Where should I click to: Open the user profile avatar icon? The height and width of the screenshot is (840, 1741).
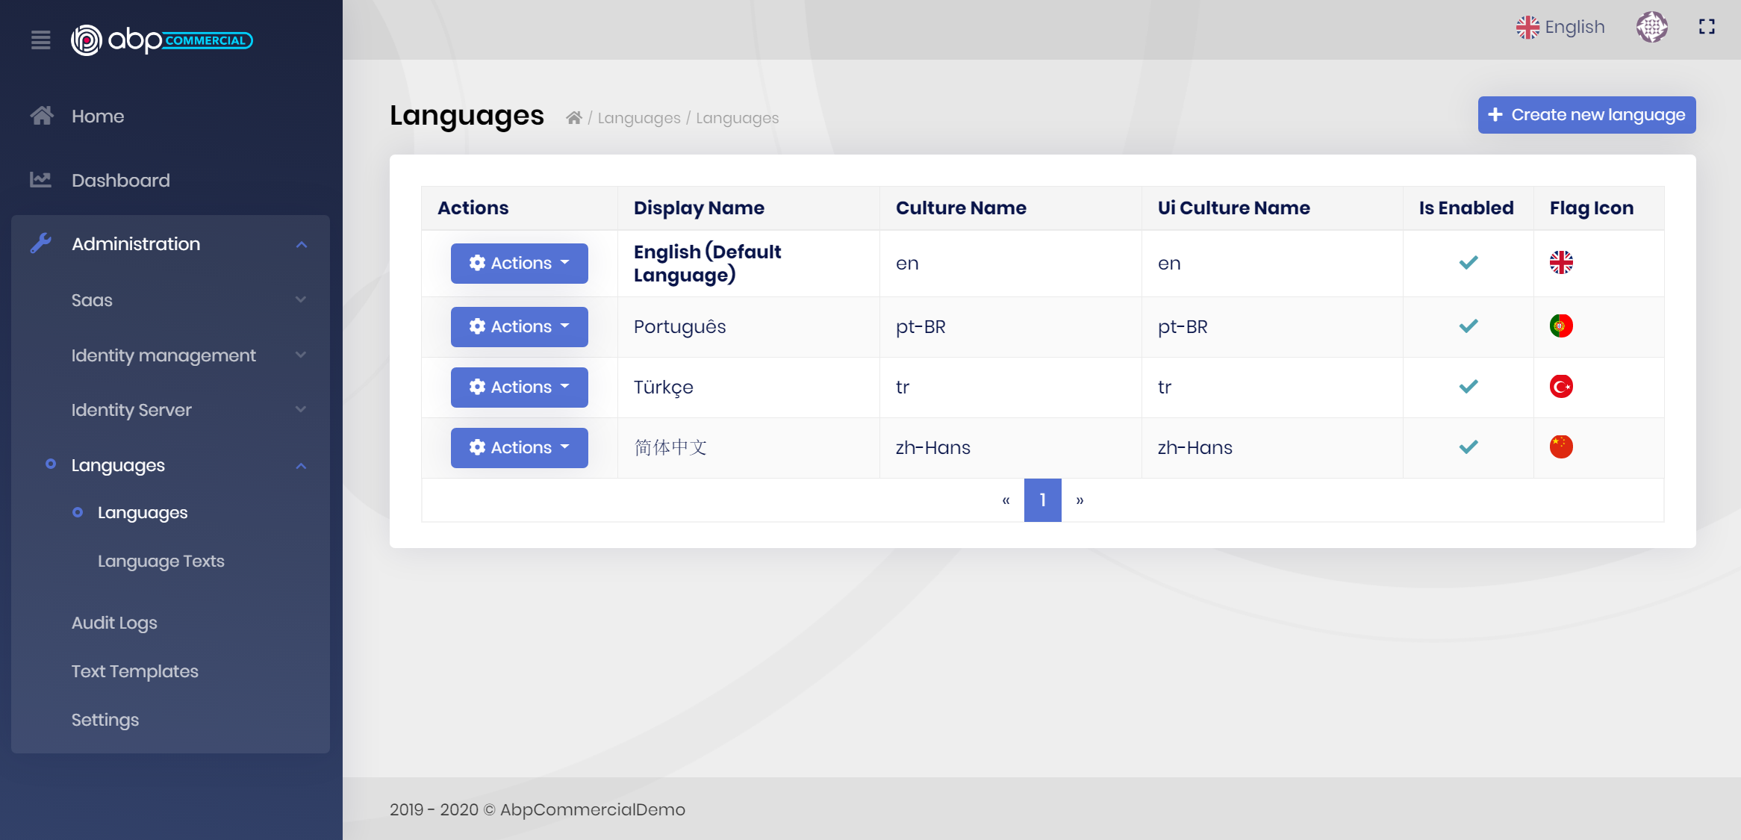[x=1652, y=26]
